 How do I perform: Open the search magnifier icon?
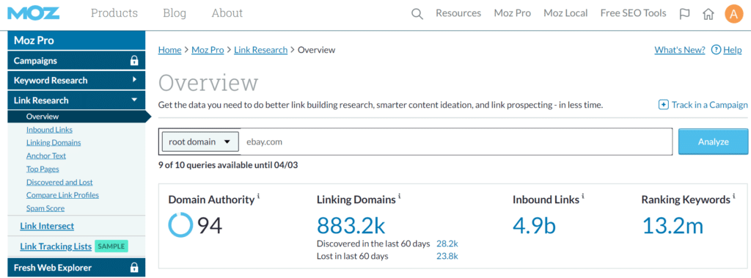pos(417,14)
